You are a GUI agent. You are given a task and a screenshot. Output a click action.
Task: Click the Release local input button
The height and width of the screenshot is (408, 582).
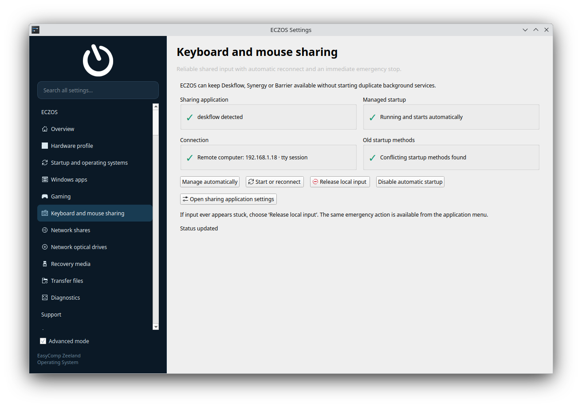340,182
